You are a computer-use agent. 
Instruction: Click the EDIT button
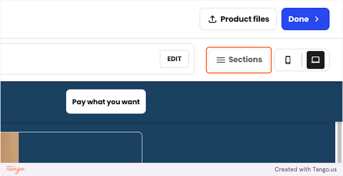[174, 59]
